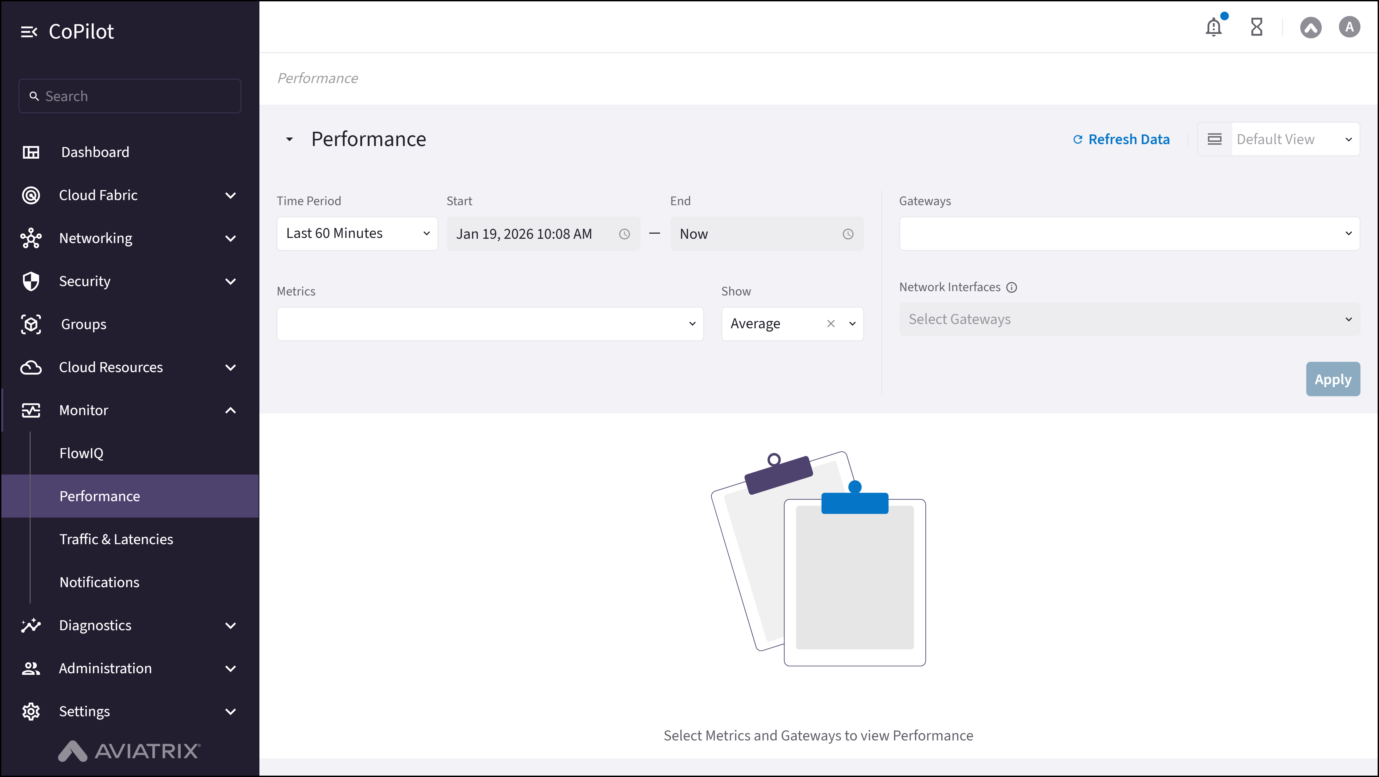The width and height of the screenshot is (1379, 777).
Task: Open the Time Period dropdown
Action: point(357,233)
